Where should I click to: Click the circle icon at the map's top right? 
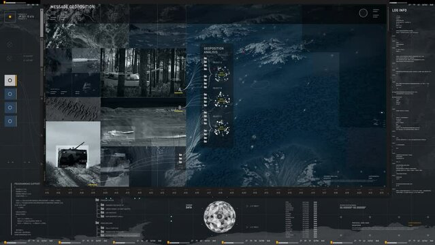point(363,13)
